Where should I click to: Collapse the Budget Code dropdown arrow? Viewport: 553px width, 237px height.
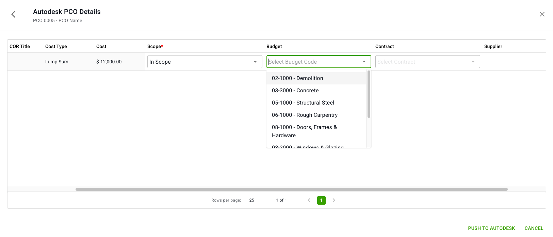(364, 62)
